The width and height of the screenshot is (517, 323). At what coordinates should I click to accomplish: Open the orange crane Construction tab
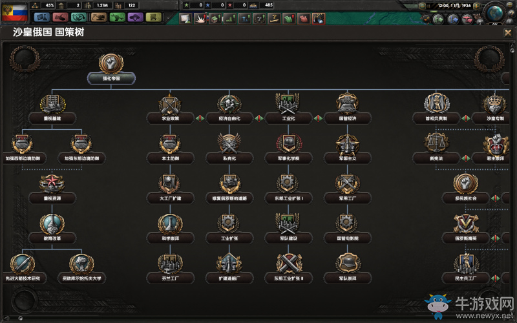pyautogui.click(x=98, y=17)
